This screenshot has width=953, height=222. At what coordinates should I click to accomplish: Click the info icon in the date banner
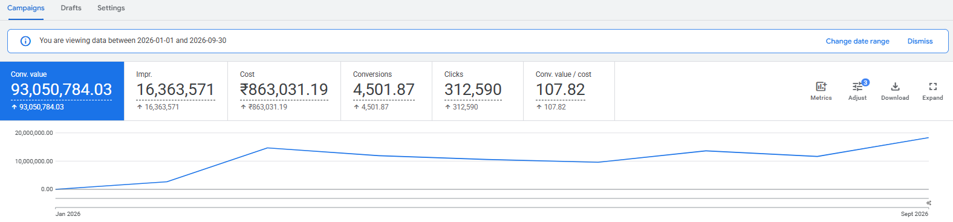pos(25,41)
